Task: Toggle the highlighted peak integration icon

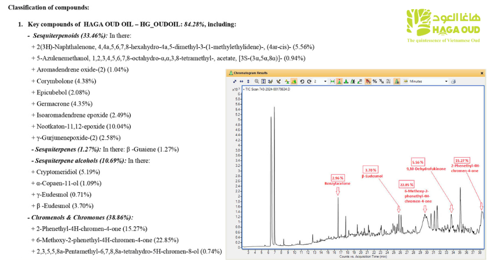Action: [339, 81]
